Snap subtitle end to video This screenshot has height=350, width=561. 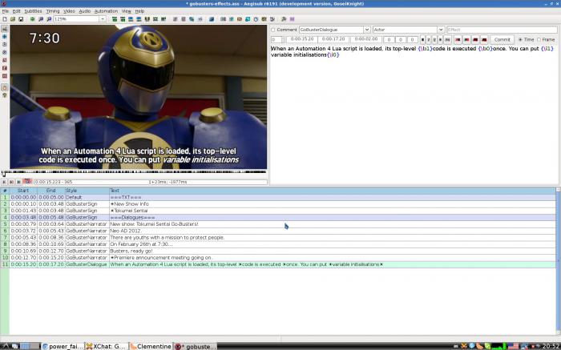139,19
